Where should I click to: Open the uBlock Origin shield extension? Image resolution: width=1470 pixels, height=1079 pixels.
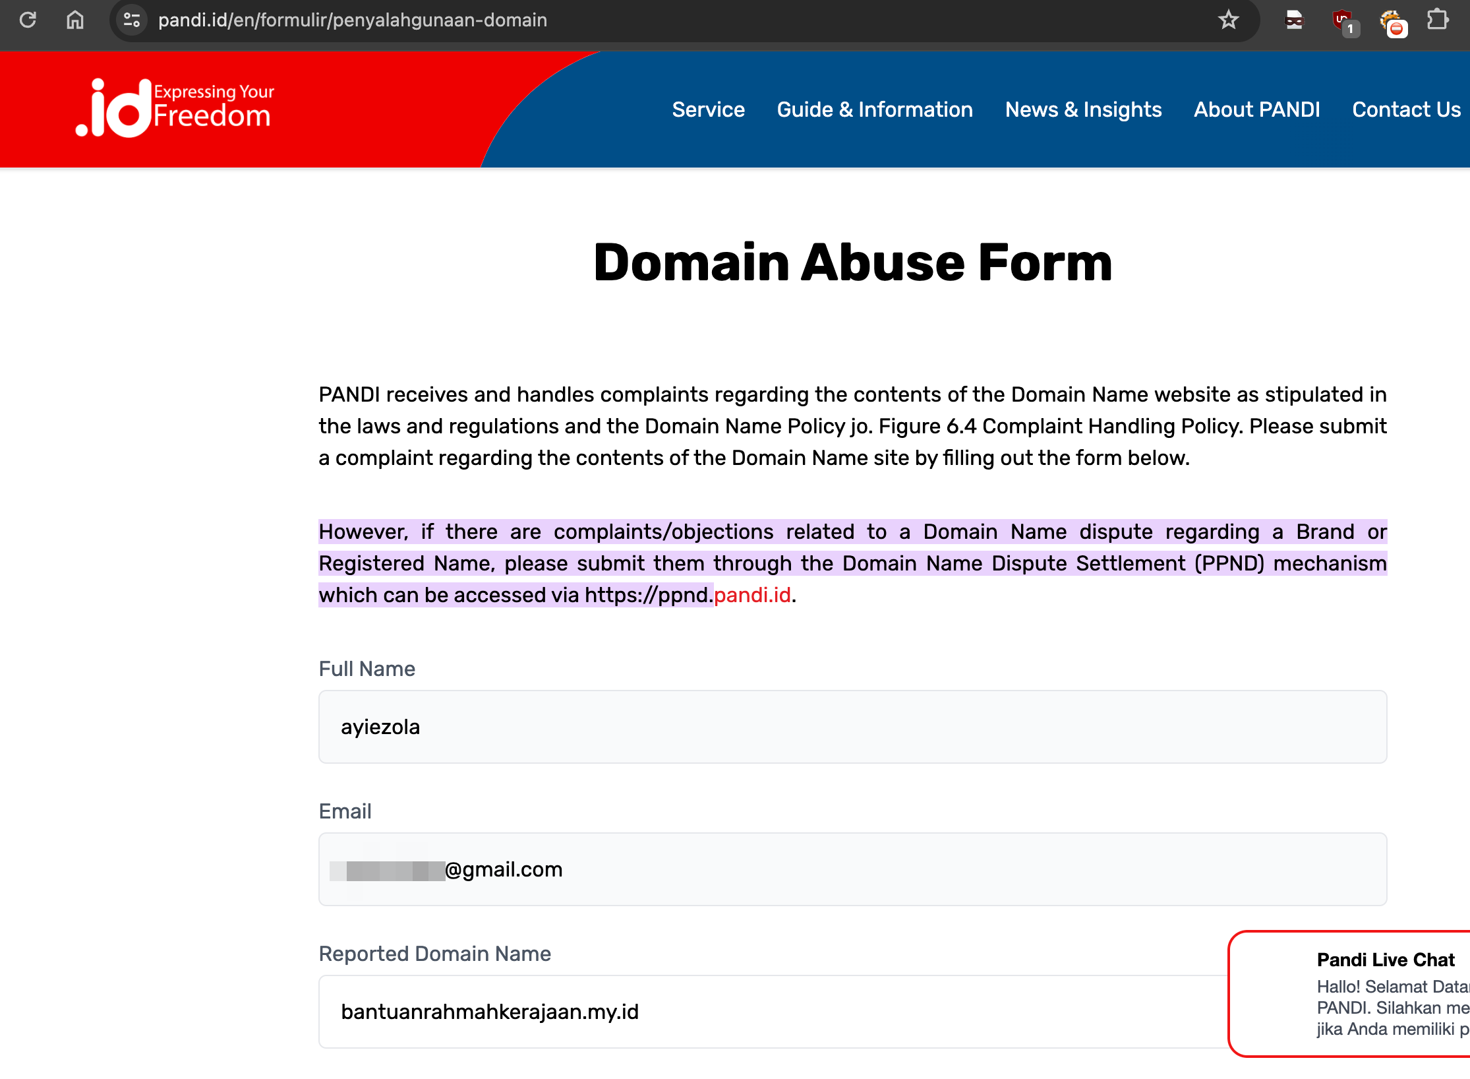1342,21
